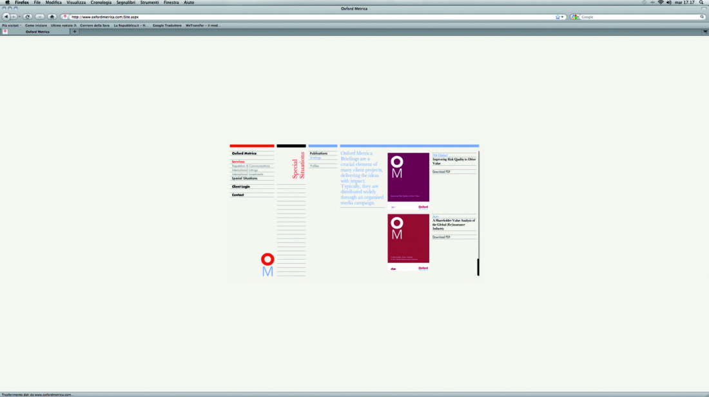Open the back/forward history dropdown

pyautogui.click(x=19, y=17)
